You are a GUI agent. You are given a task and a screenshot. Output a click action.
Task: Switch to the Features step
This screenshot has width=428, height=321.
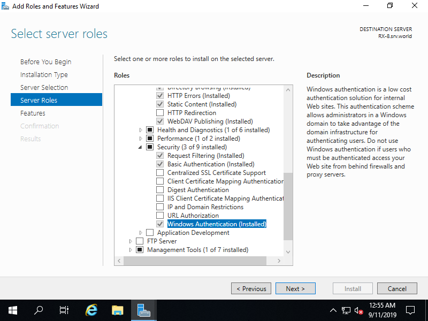tap(33, 113)
